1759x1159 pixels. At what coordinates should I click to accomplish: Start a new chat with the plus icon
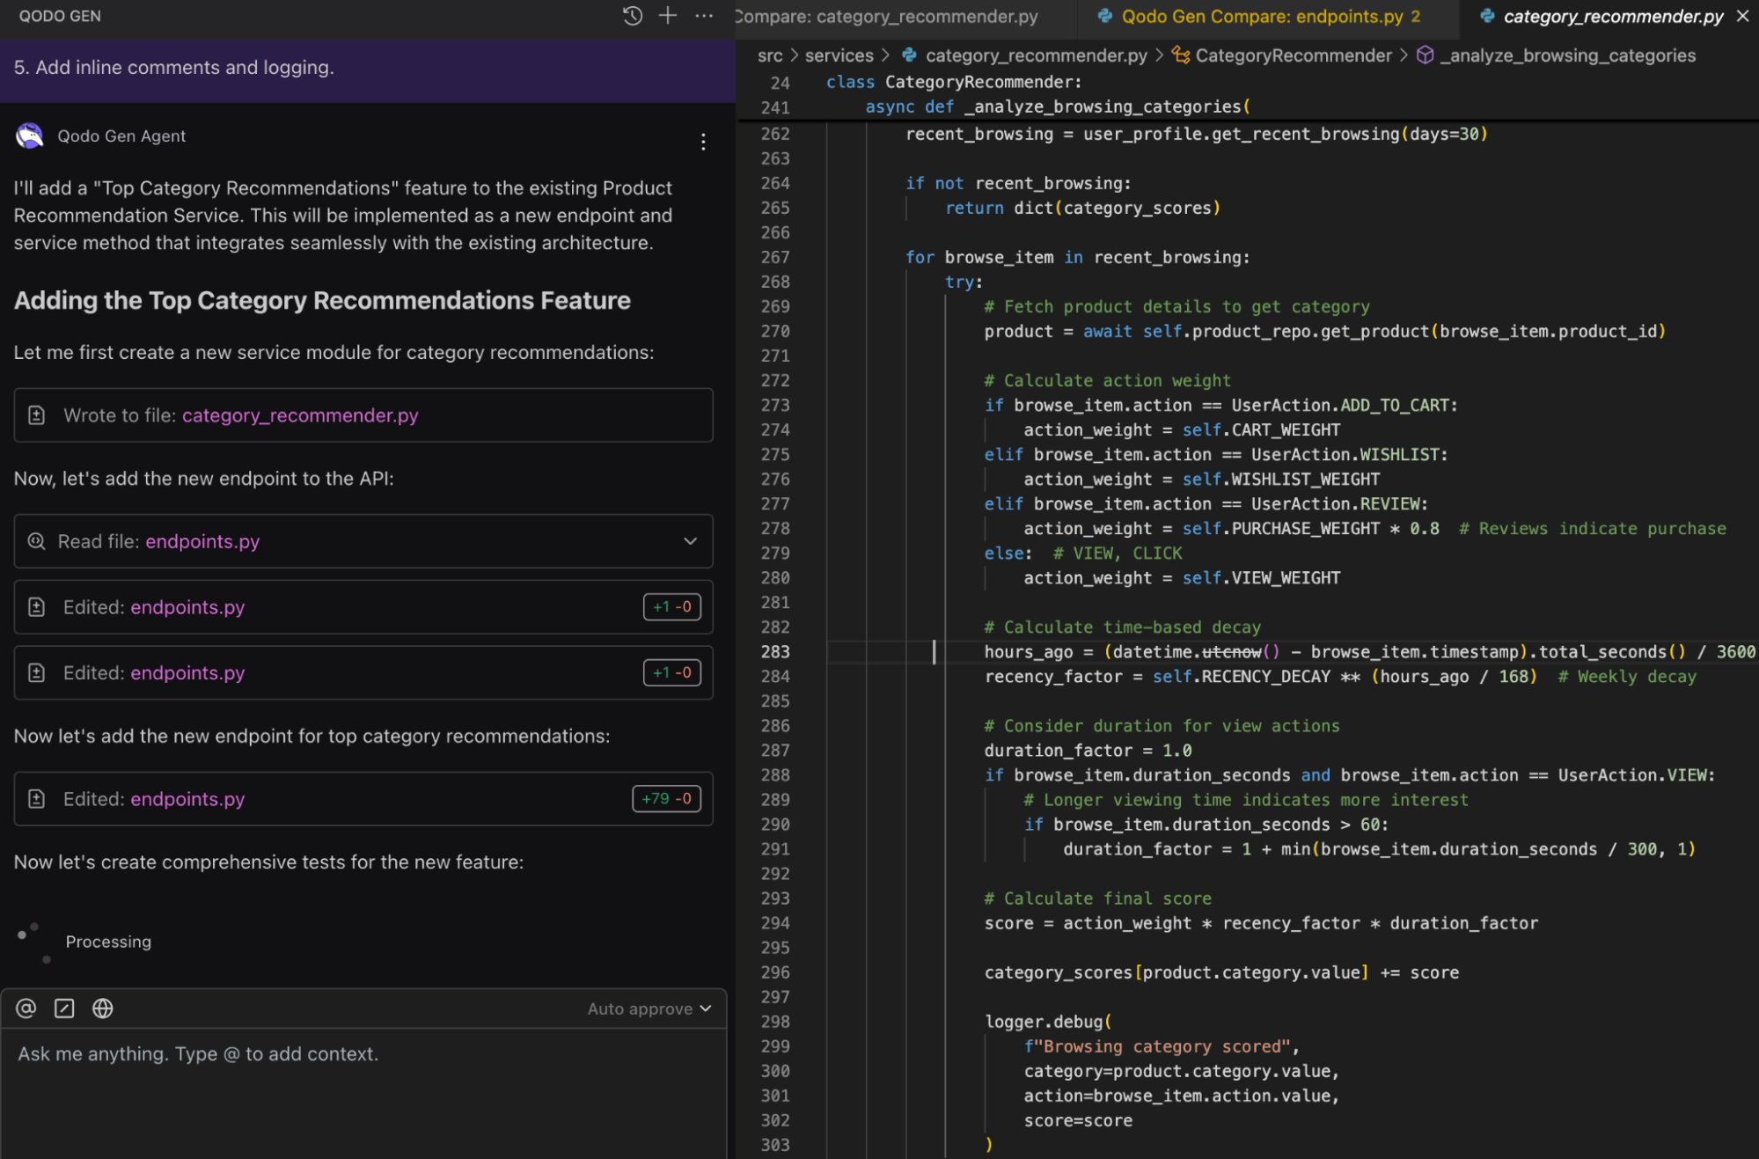click(x=668, y=16)
